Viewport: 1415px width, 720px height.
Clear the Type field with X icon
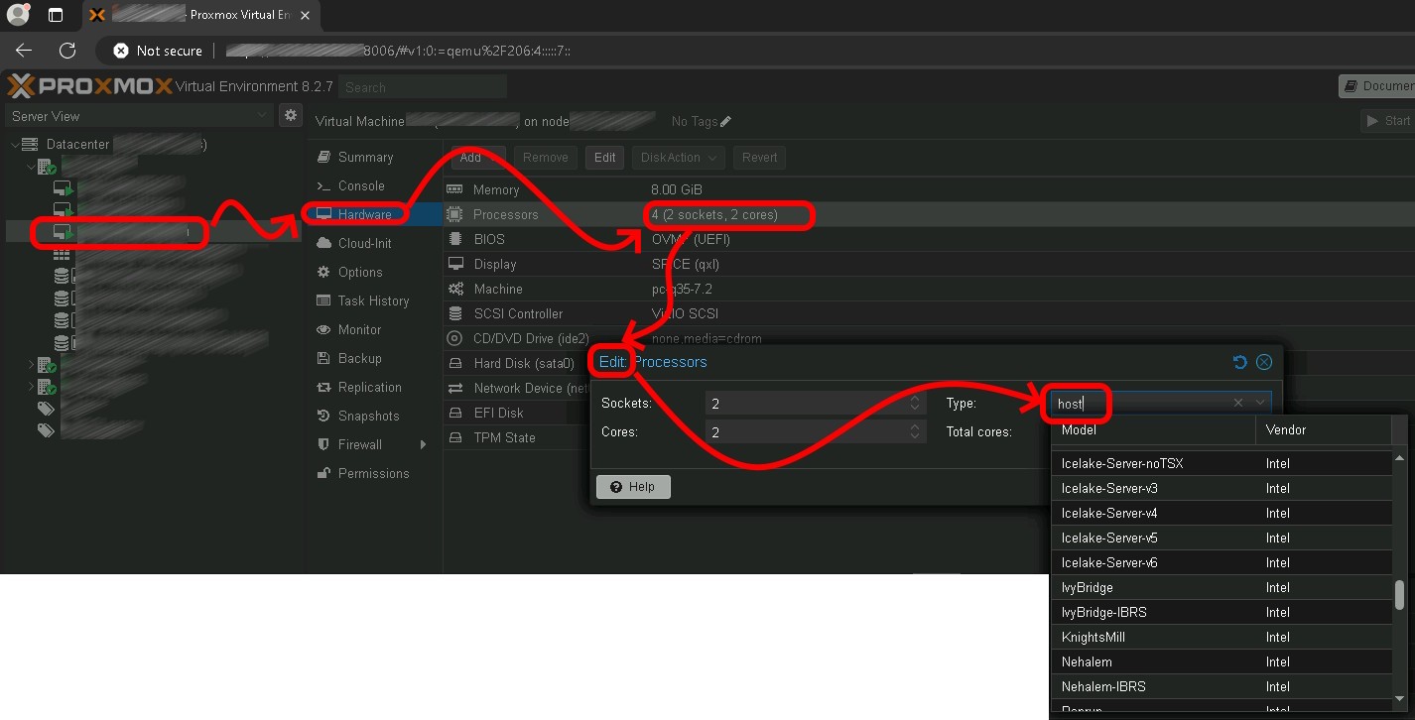point(1238,404)
